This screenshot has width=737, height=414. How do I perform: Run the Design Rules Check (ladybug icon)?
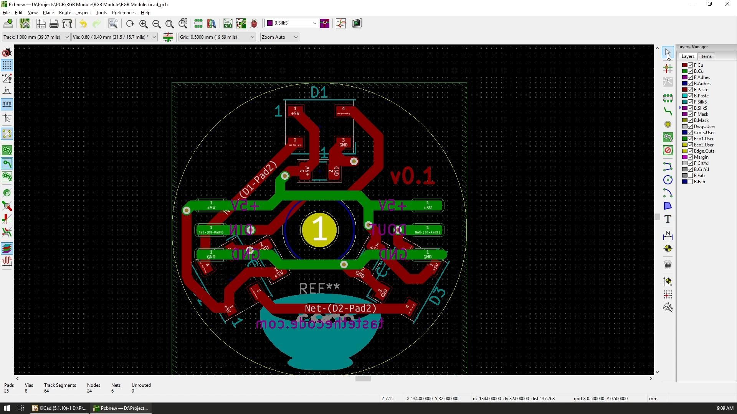pos(254,23)
